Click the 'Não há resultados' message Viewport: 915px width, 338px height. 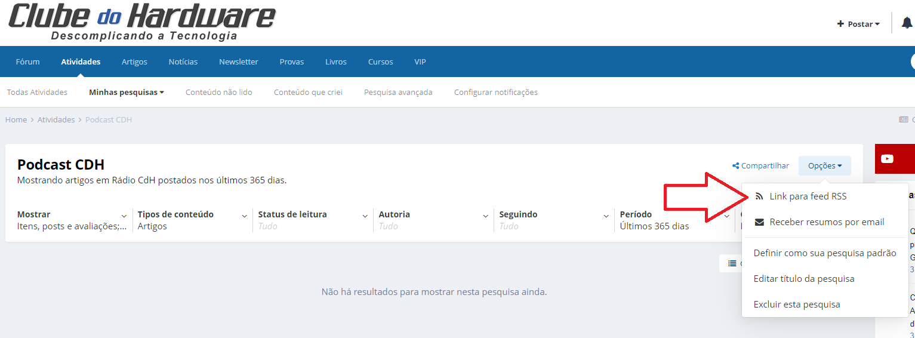click(x=434, y=292)
